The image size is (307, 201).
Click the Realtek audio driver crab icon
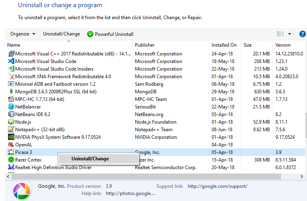tap(11, 167)
